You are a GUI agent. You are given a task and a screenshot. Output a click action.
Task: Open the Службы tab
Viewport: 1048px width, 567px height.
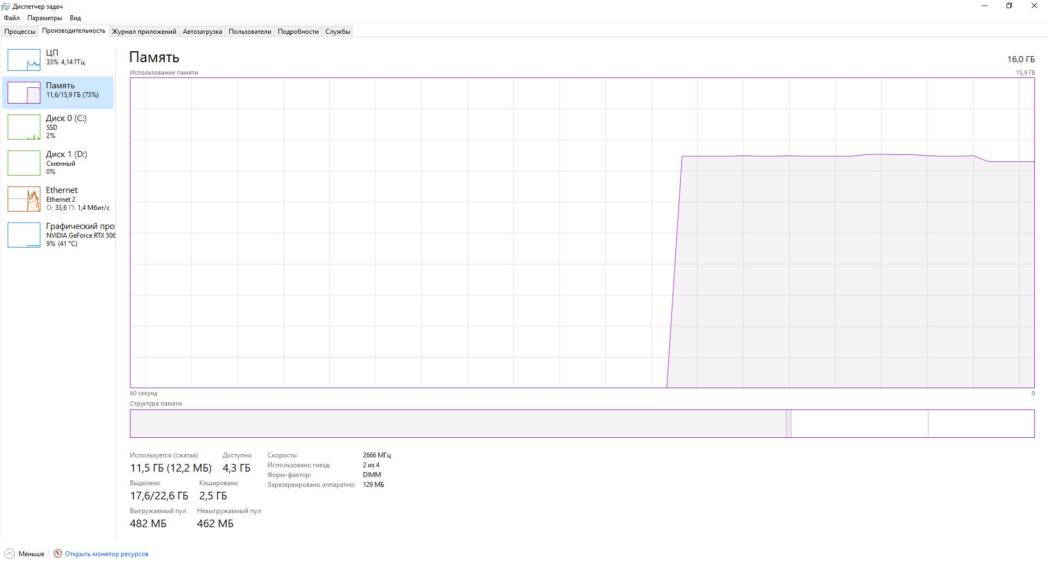point(338,32)
